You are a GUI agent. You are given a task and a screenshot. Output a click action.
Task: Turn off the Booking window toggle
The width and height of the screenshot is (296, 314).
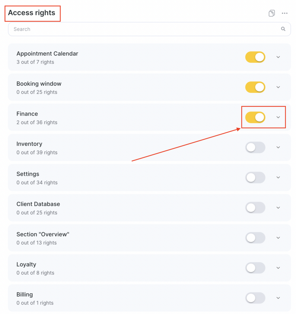pyautogui.click(x=255, y=87)
